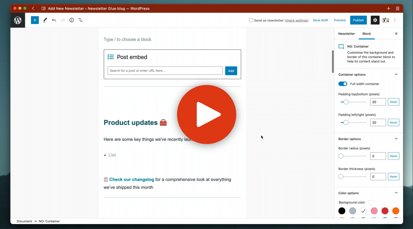Collapse the Color options section
This screenshot has width=413, height=229.
[396, 193]
